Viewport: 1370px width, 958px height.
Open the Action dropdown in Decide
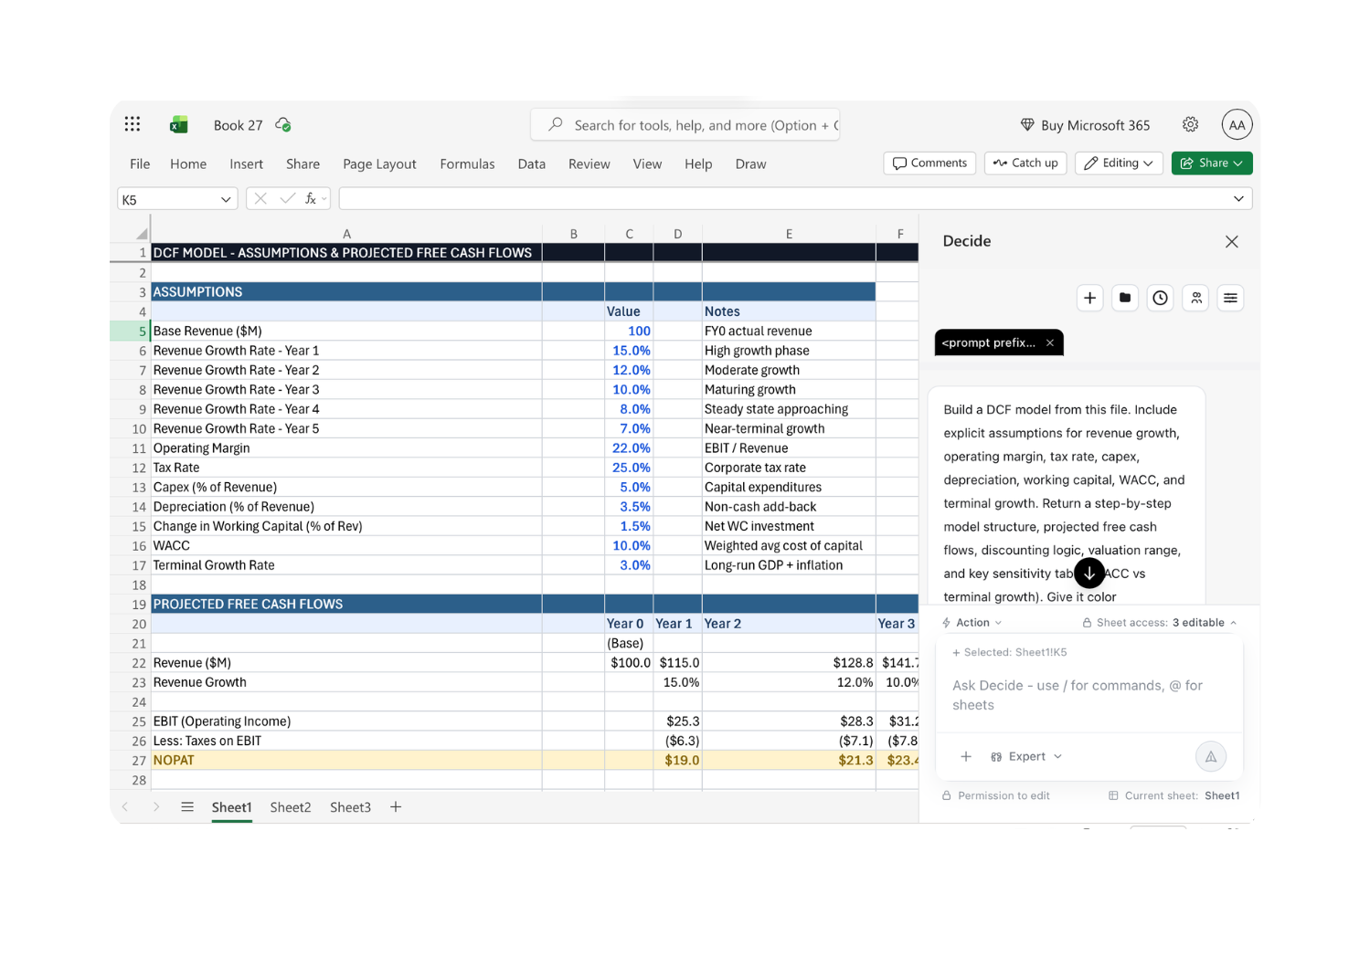(972, 622)
